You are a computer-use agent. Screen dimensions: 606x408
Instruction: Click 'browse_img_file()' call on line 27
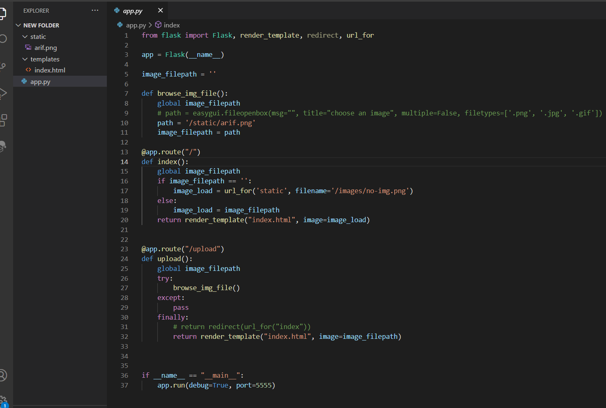(x=206, y=288)
